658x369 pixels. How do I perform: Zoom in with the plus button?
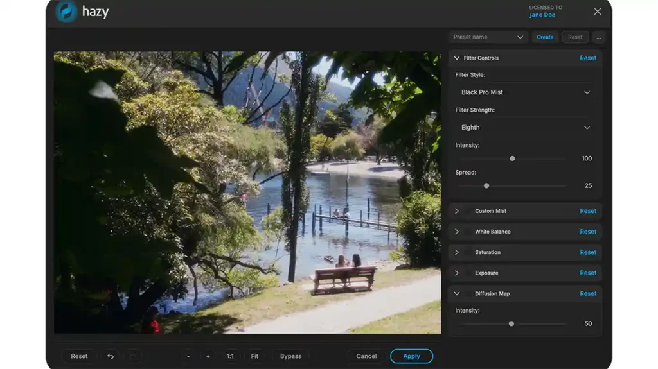tap(208, 356)
